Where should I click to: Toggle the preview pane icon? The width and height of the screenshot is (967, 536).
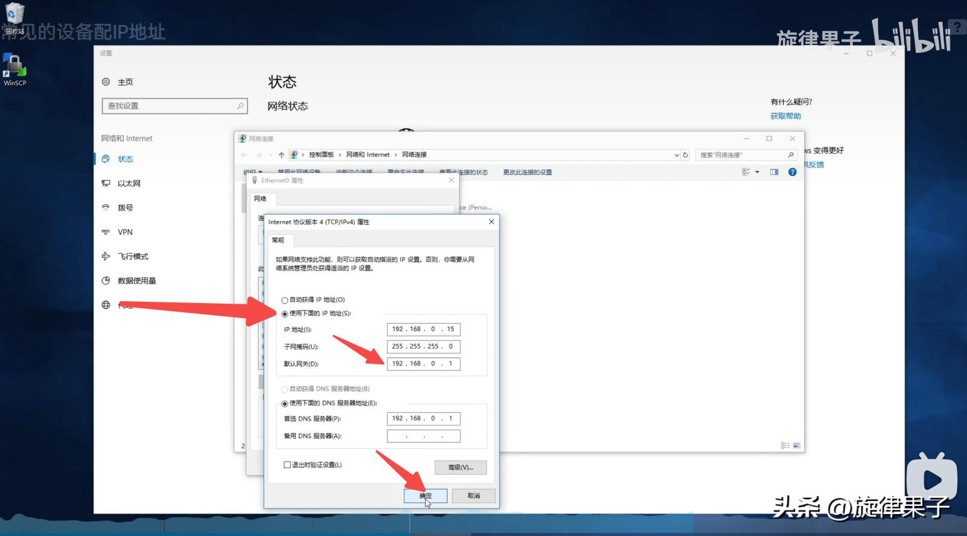point(774,172)
